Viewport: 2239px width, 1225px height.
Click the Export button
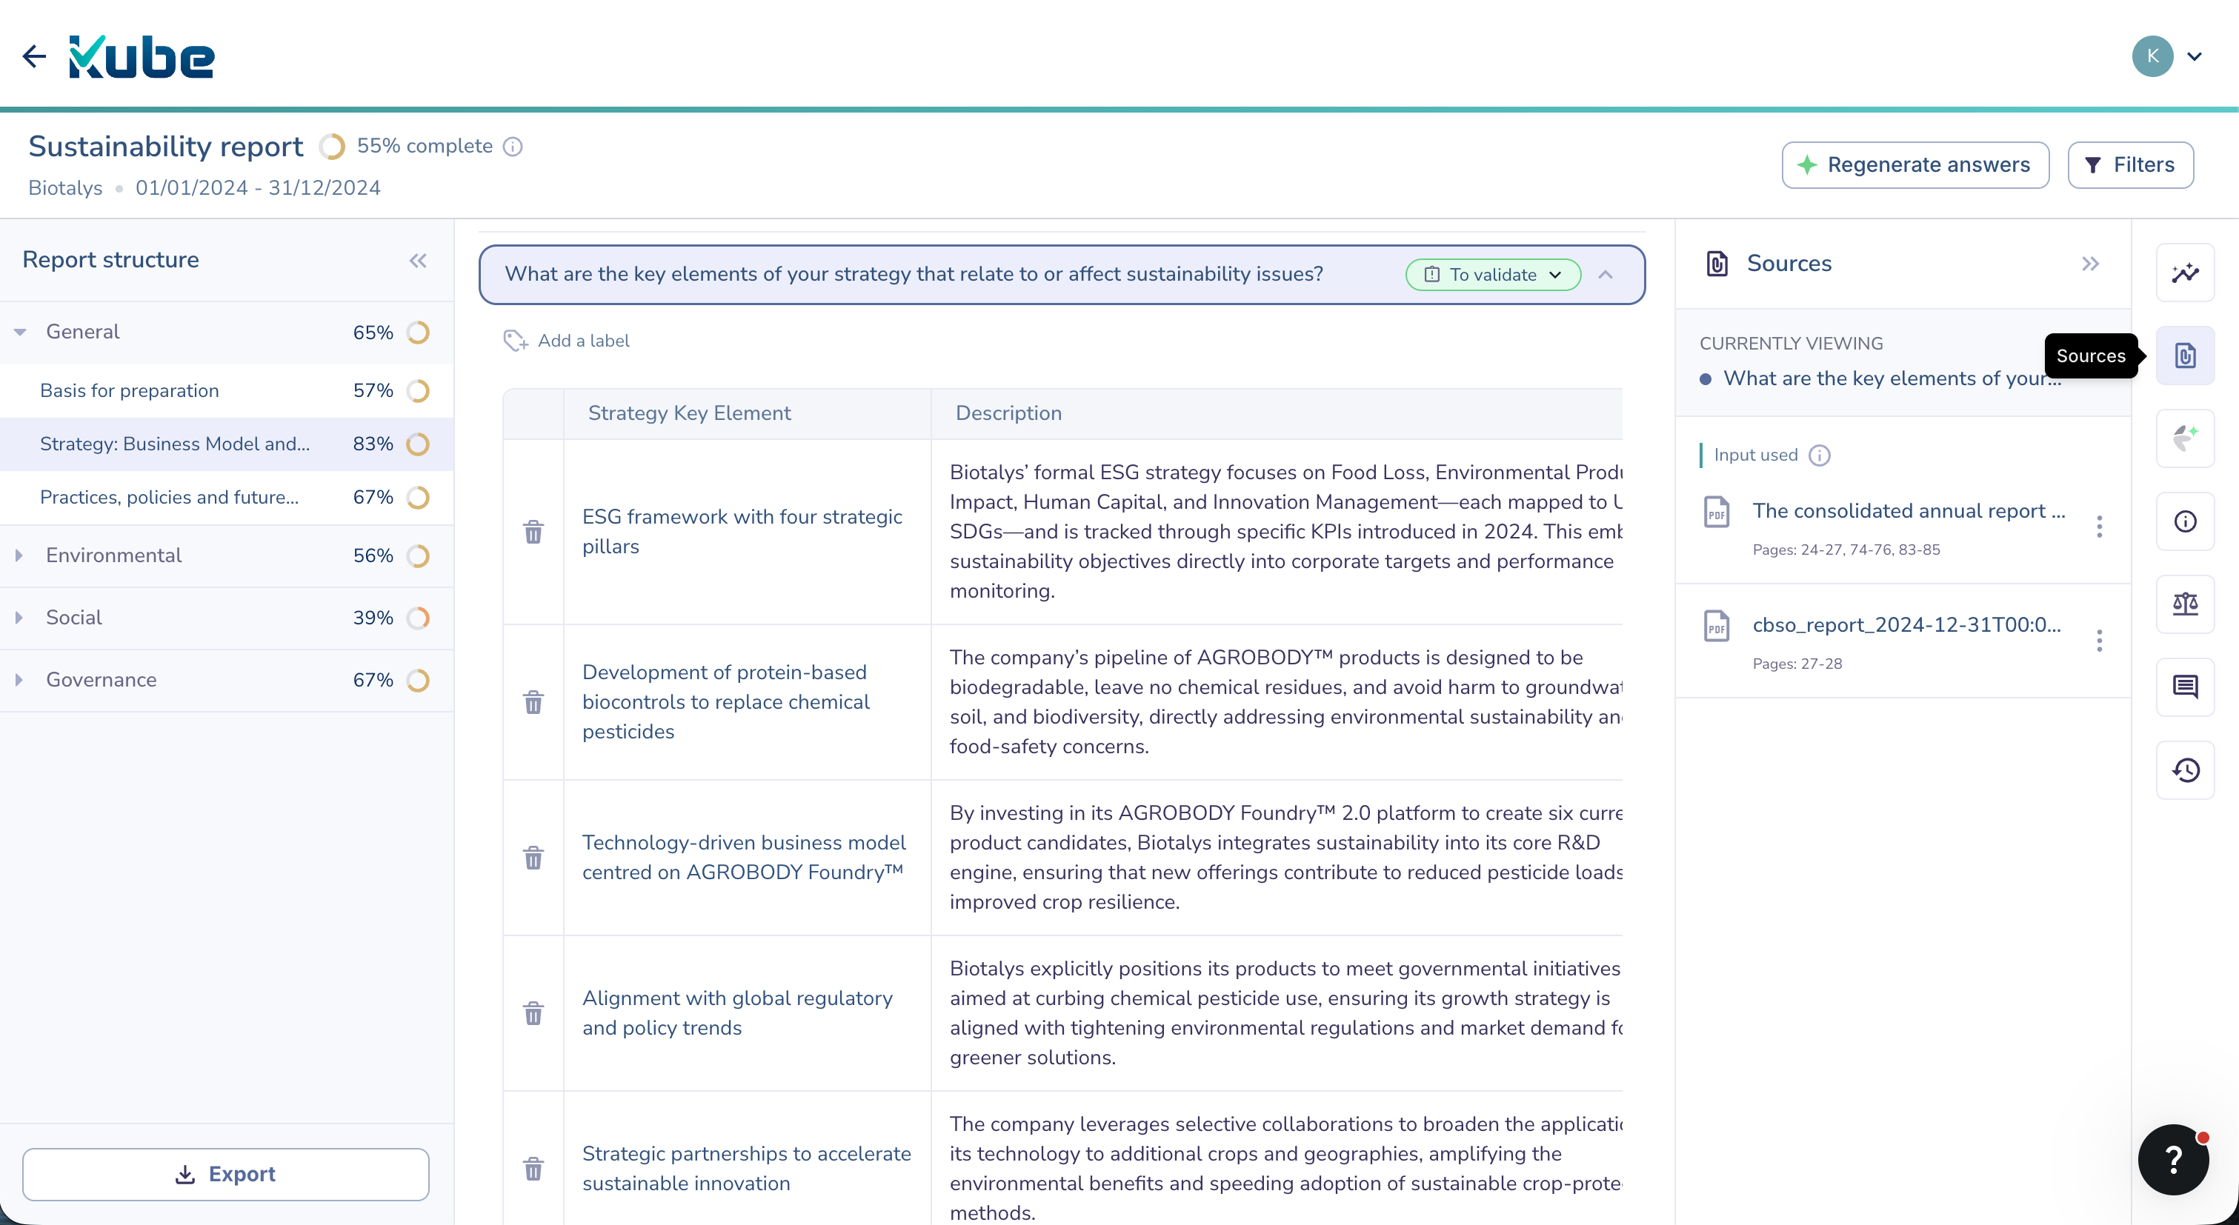pyautogui.click(x=226, y=1174)
